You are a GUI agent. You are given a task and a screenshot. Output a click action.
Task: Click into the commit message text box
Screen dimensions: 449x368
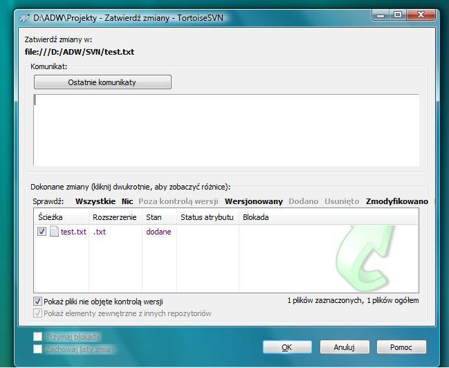click(x=226, y=130)
